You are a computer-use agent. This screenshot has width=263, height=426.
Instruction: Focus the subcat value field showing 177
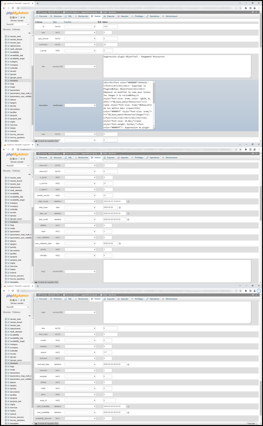[108, 352]
